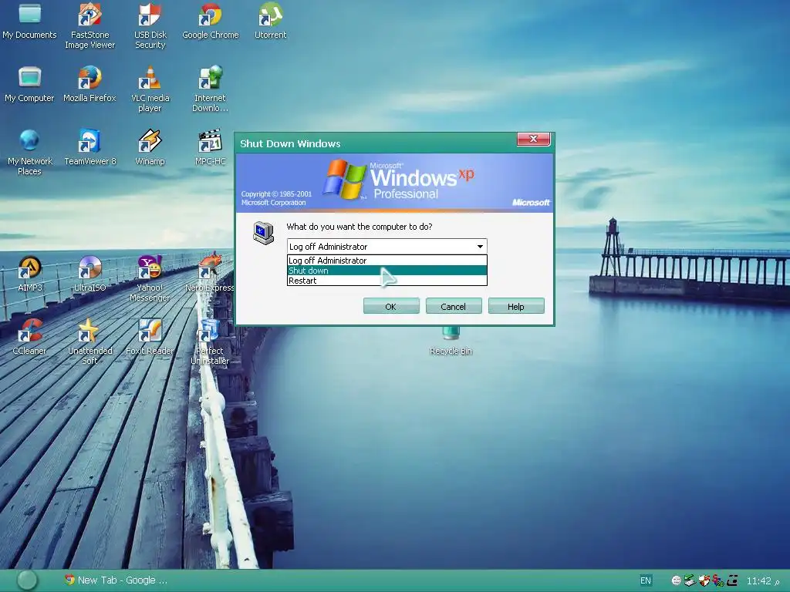This screenshot has height=592, width=790.
Task: Switch to New Tab - Google taskbar item
Action: 116,580
